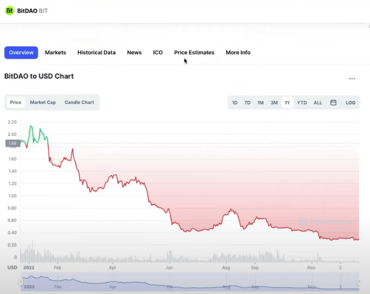
Task: Click the Nov label on x-axis
Action: (x=311, y=268)
